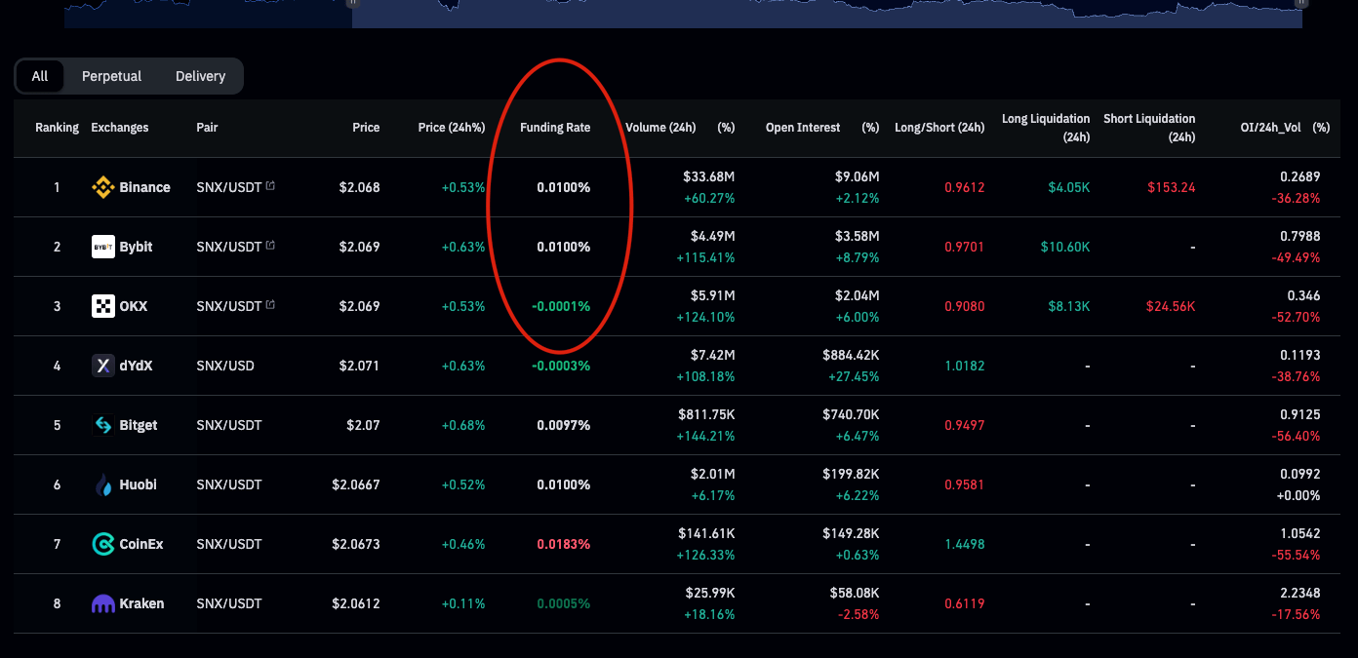Sort by Long Liquidation (24h) header
The image size is (1358, 658).
pyautogui.click(x=1046, y=128)
